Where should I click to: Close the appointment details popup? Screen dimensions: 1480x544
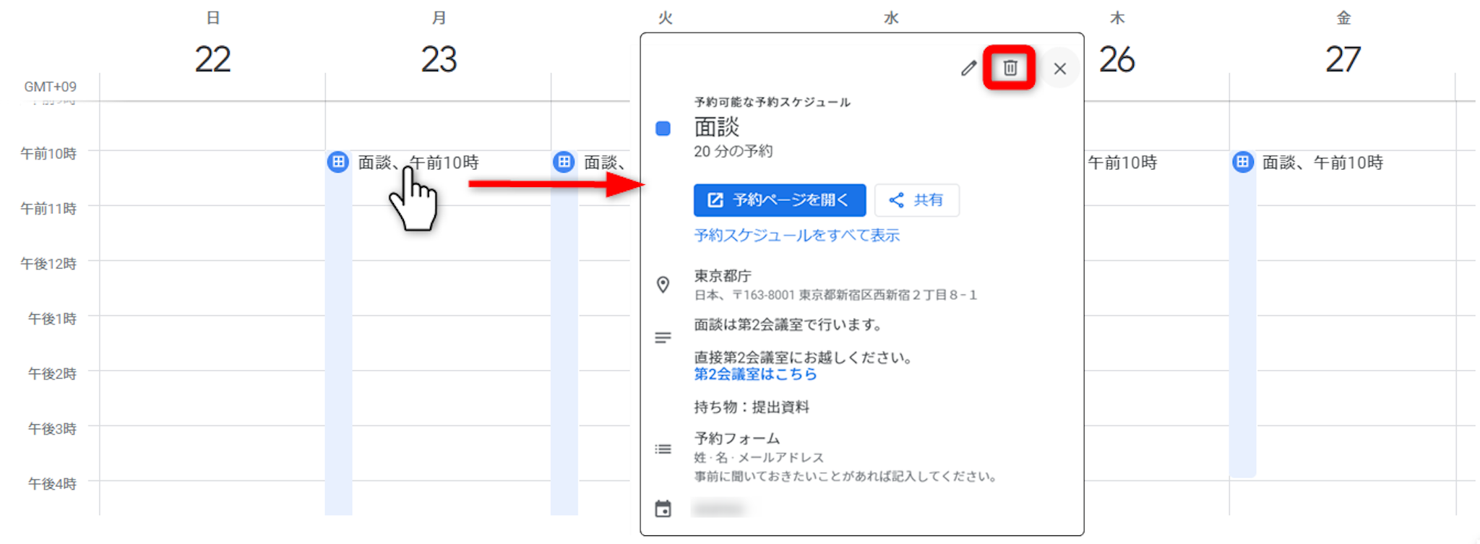click(1059, 69)
